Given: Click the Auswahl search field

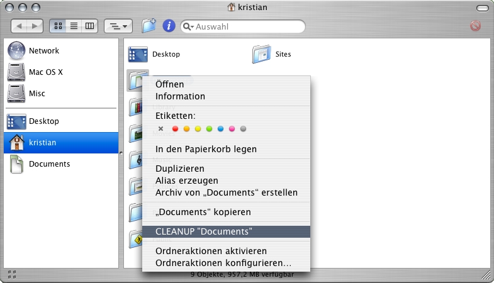Looking at the screenshot, I should coord(242,26).
